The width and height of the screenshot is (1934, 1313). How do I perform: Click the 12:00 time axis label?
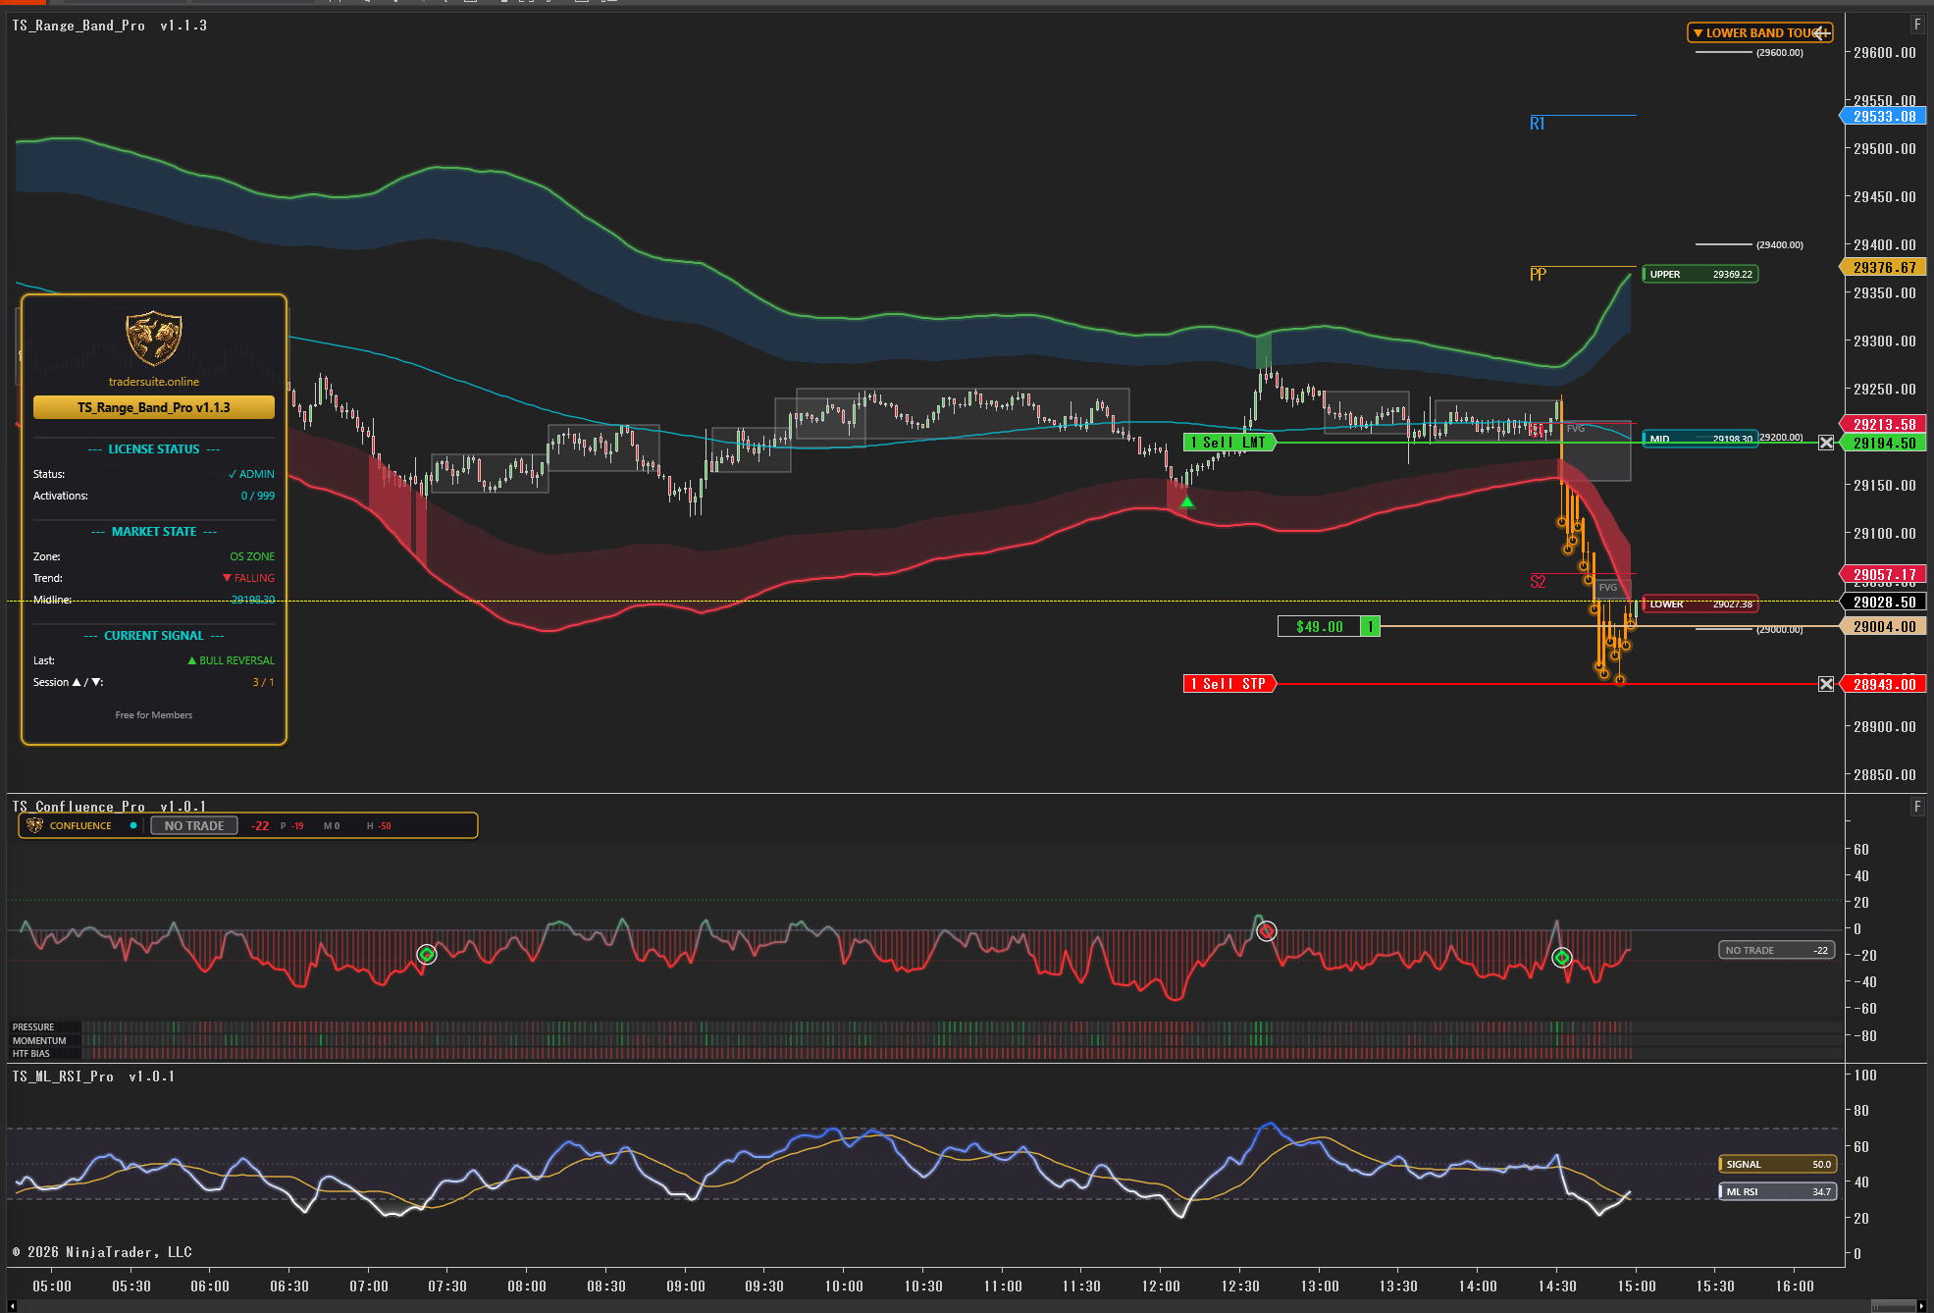tap(1161, 1286)
